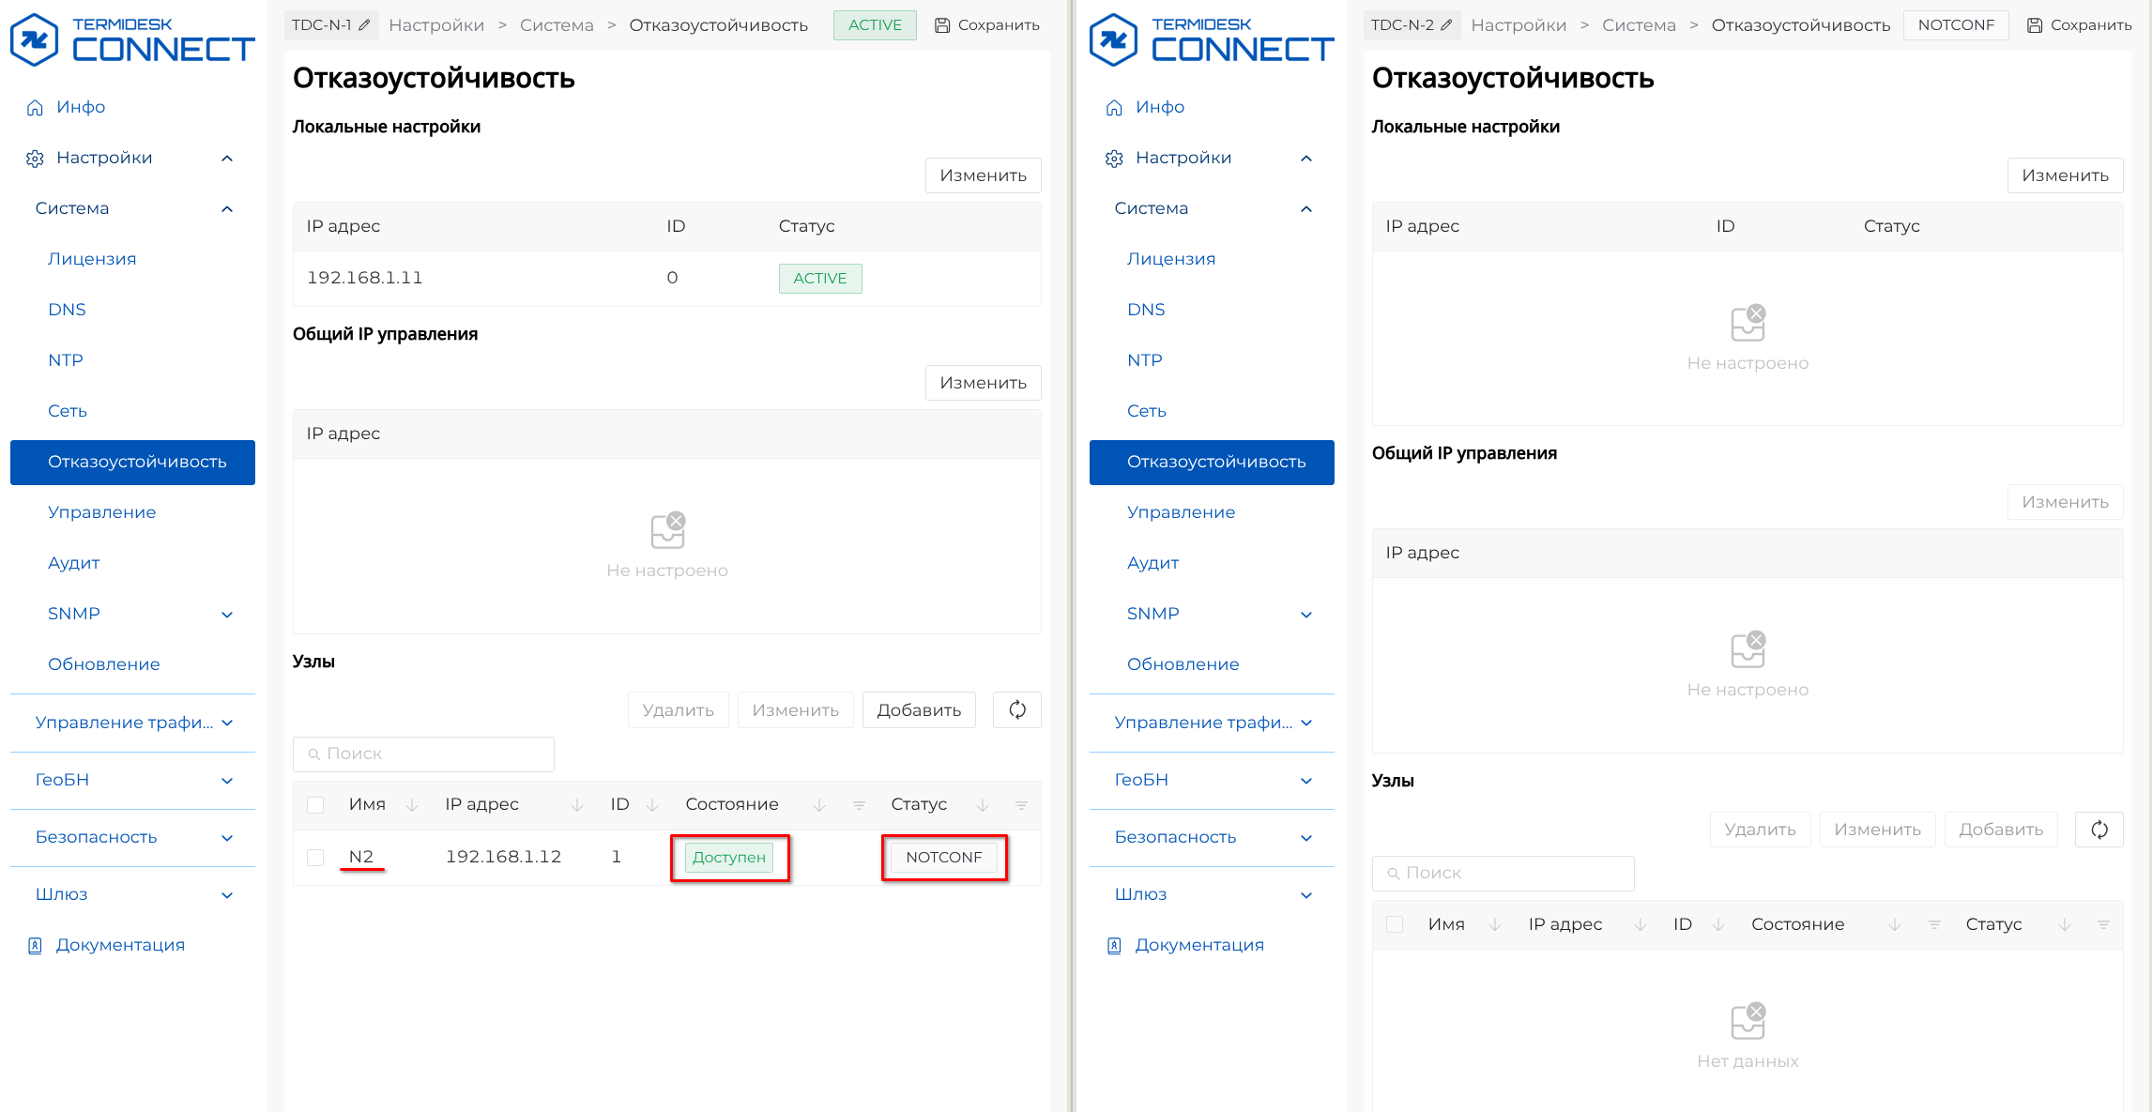The image size is (2152, 1112).
Task: Click the filter icon on the Статус column in the left table
Action: coord(1021,805)
